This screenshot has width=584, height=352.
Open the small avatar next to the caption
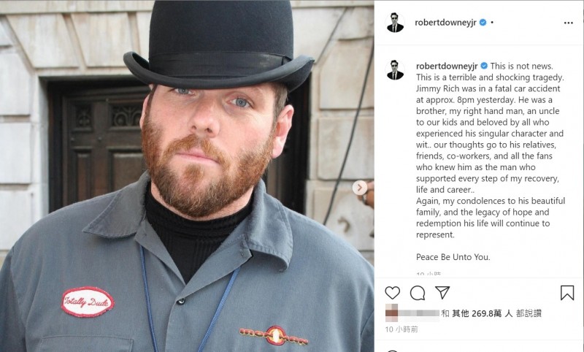pyautogui.click(x=395, y=69)
